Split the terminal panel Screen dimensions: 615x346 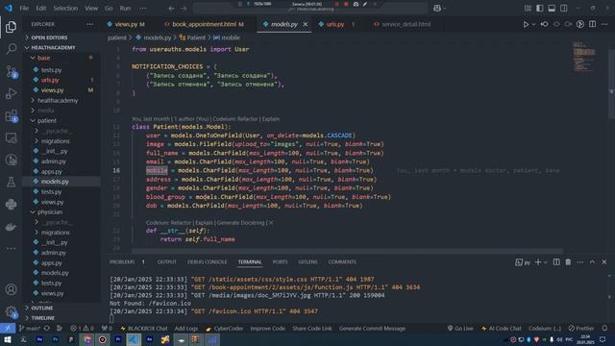coord(556,262)
